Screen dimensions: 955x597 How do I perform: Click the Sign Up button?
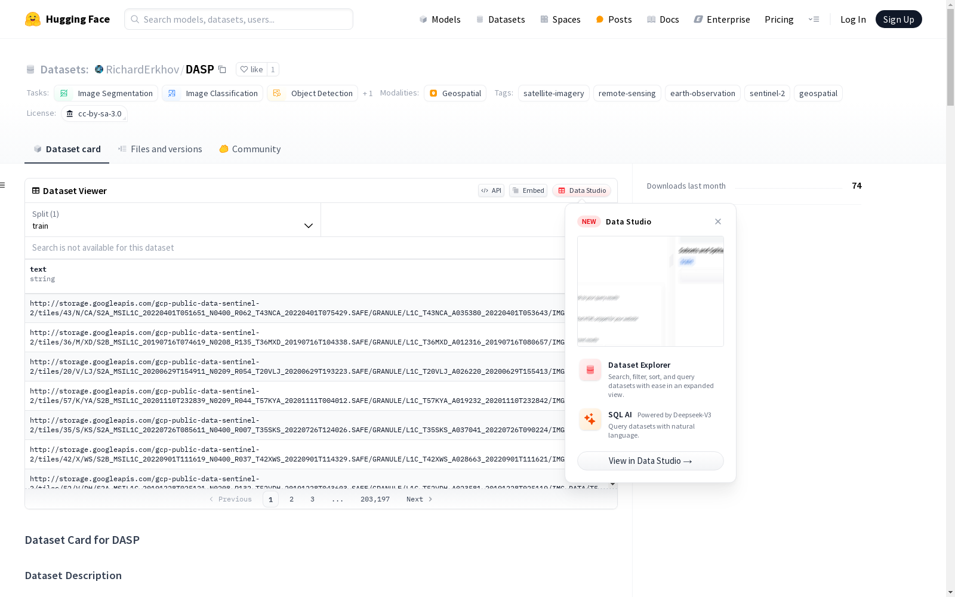(x=898, y=19)
